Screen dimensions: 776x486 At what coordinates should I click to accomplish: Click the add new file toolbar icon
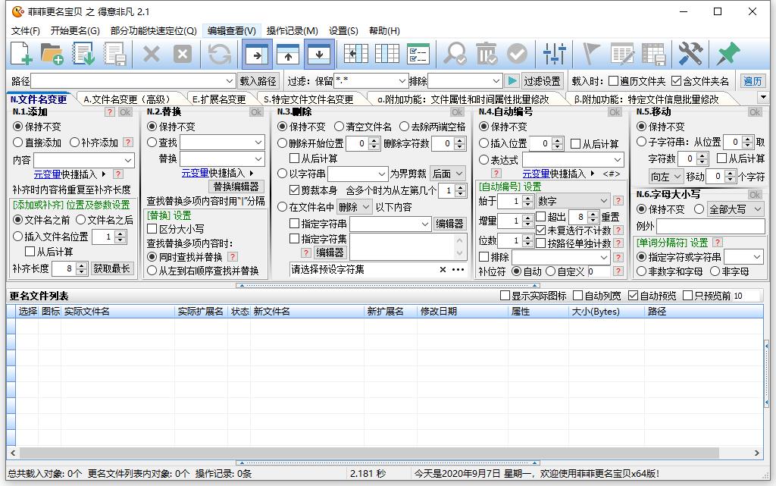click(21, 54)
